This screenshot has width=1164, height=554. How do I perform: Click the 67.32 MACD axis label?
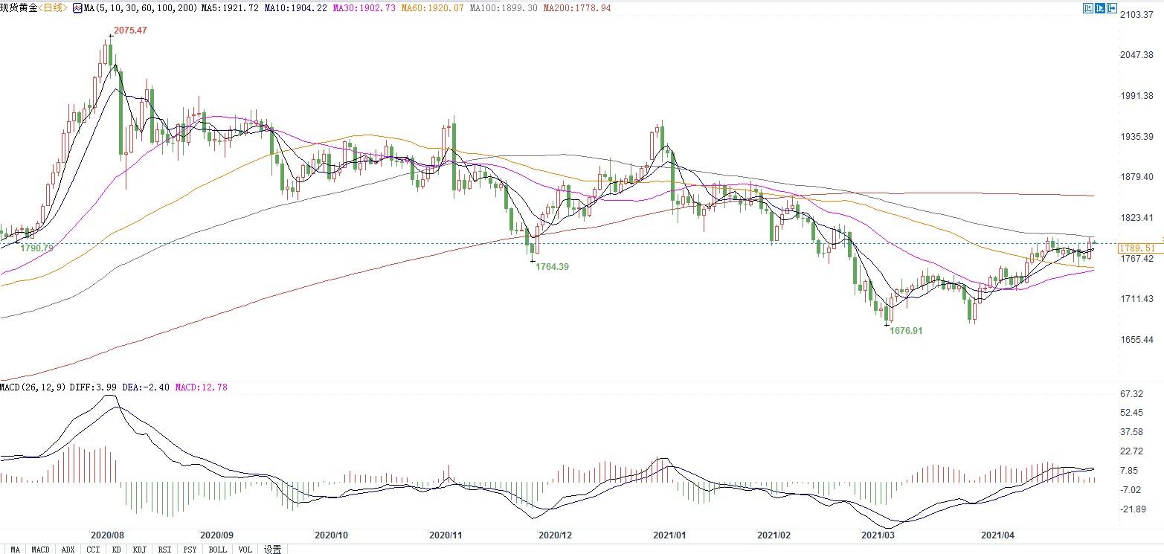(1131, 394)
